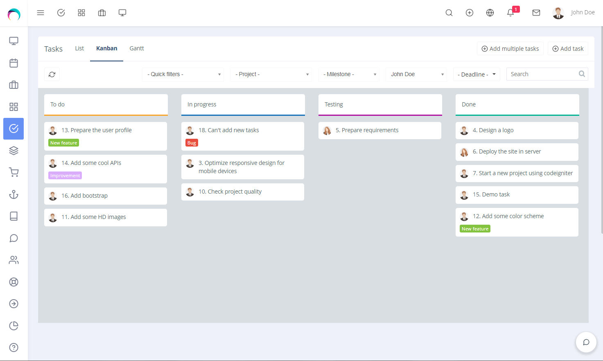The image size is (603, 361).
Task: Select the Projects briefcase icon in sidebar
Action: [x=14, y=85]
